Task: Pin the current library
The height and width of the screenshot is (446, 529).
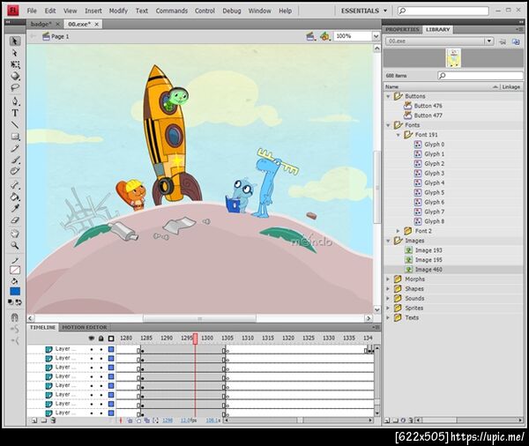Action: [503, 41]
